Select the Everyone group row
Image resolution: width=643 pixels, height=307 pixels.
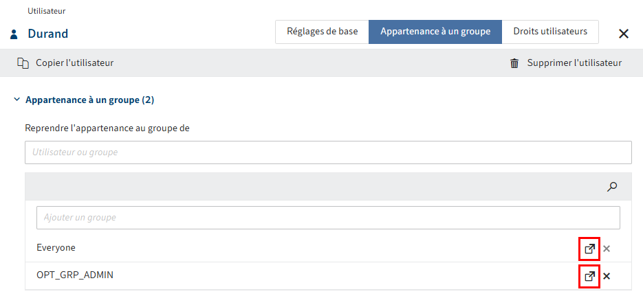coord(275,248)
